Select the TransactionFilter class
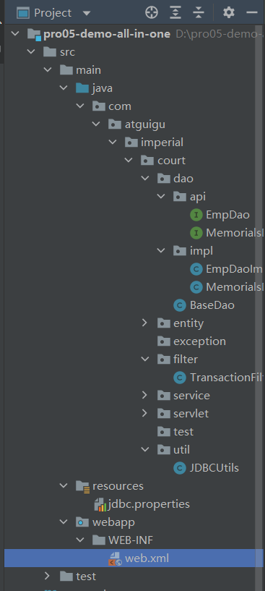The image size is (265, 591). 219,378
